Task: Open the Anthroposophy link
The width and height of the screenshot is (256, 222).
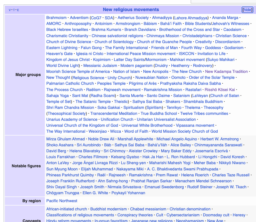Action: coord(78,24)
